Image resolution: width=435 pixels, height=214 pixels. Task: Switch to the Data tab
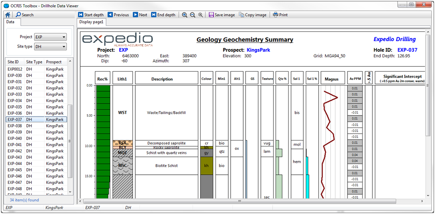click(x=10, y=22)
